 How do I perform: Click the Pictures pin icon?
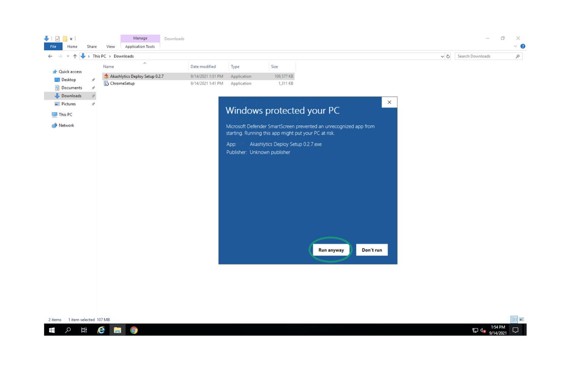click(93, 104)
